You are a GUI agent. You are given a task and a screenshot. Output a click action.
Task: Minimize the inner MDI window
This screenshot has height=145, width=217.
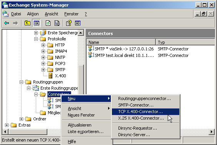click(197, 14)
